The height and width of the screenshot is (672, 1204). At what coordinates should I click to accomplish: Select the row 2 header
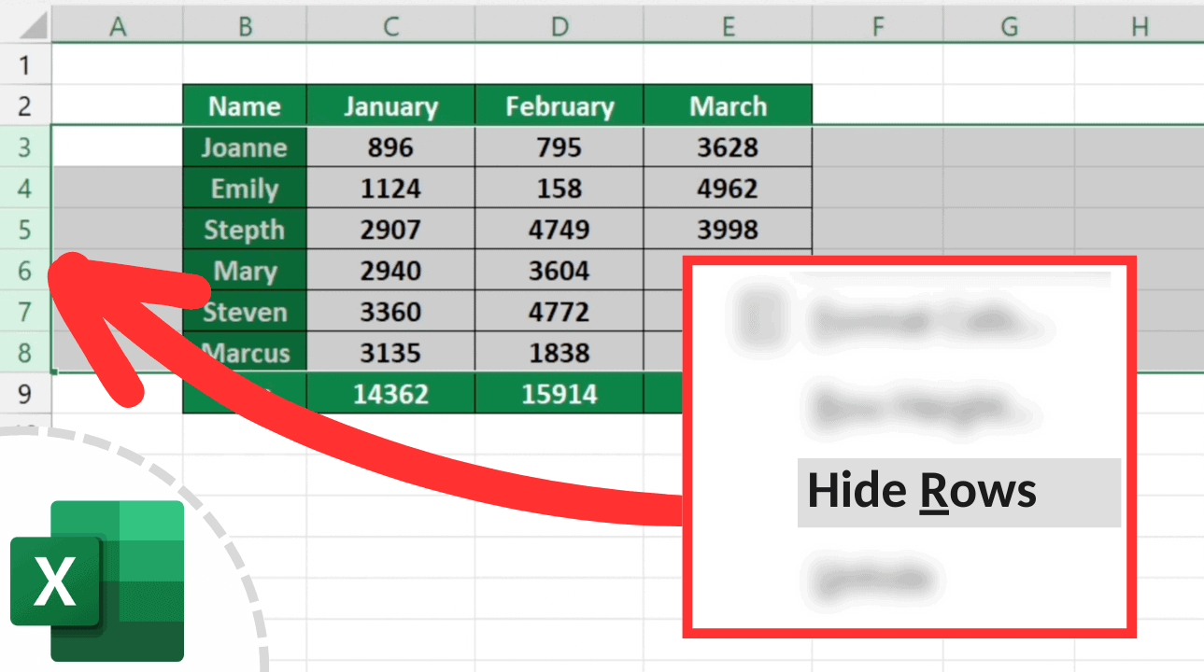coord(25,105)
